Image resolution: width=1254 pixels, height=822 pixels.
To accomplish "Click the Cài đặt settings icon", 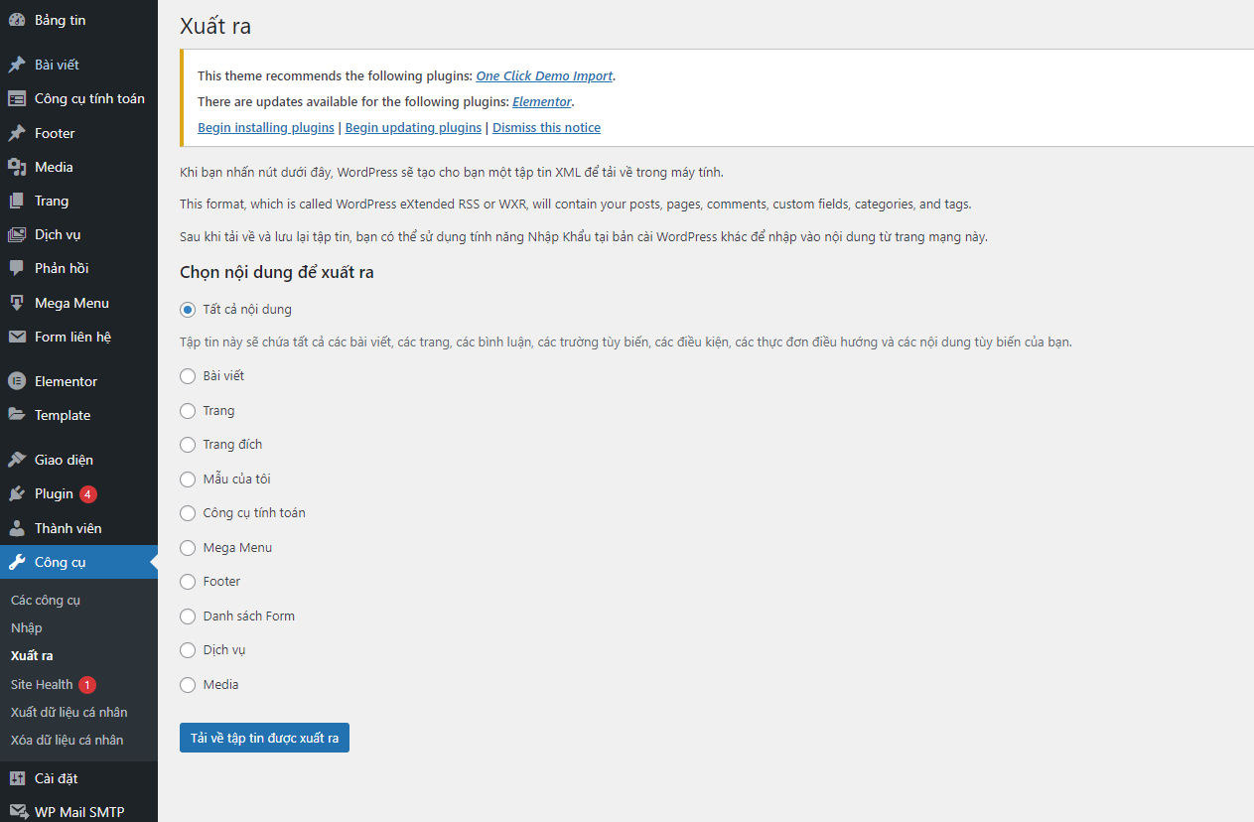I will 17,778.
